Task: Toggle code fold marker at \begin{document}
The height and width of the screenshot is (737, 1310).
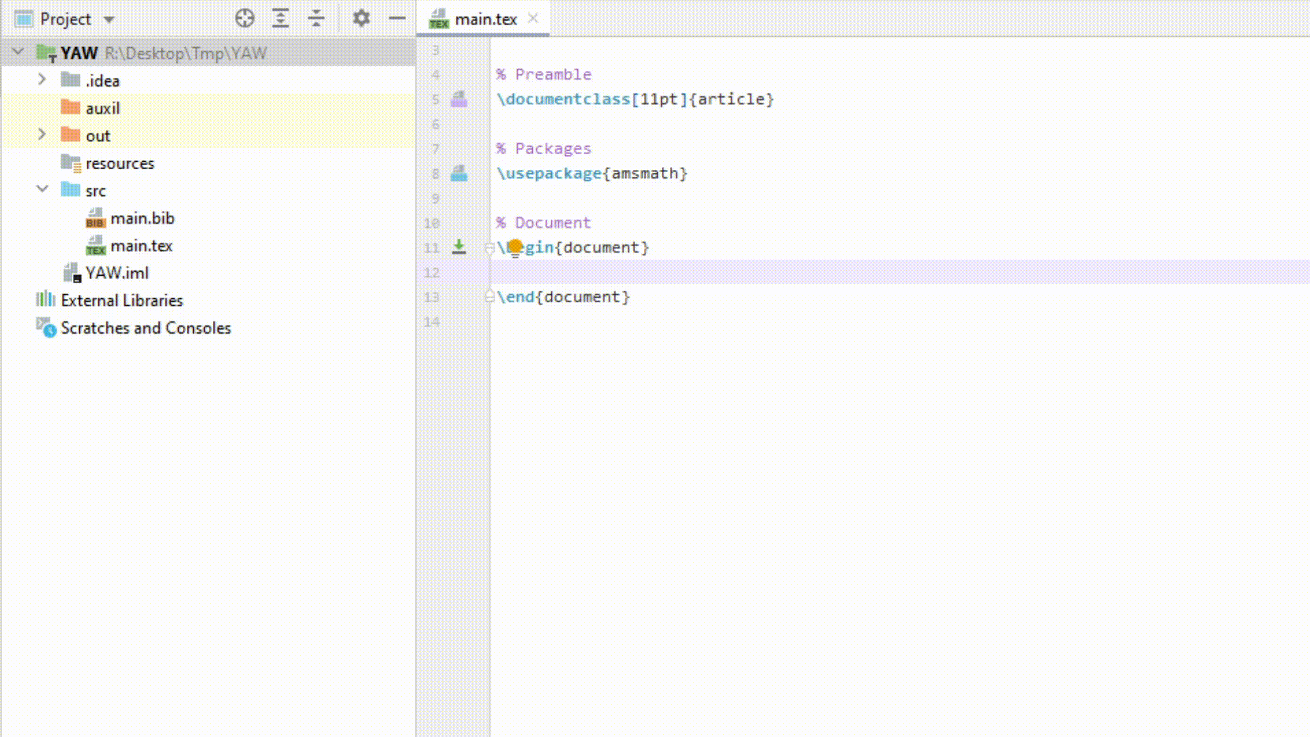Action: click(x=489, y=248)
